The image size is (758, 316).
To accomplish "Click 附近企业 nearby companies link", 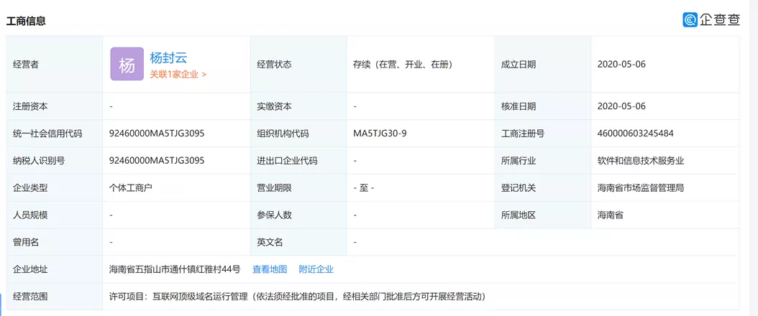I will click(316, 269).
